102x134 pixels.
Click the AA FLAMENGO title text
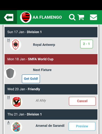tap(47, 17)
